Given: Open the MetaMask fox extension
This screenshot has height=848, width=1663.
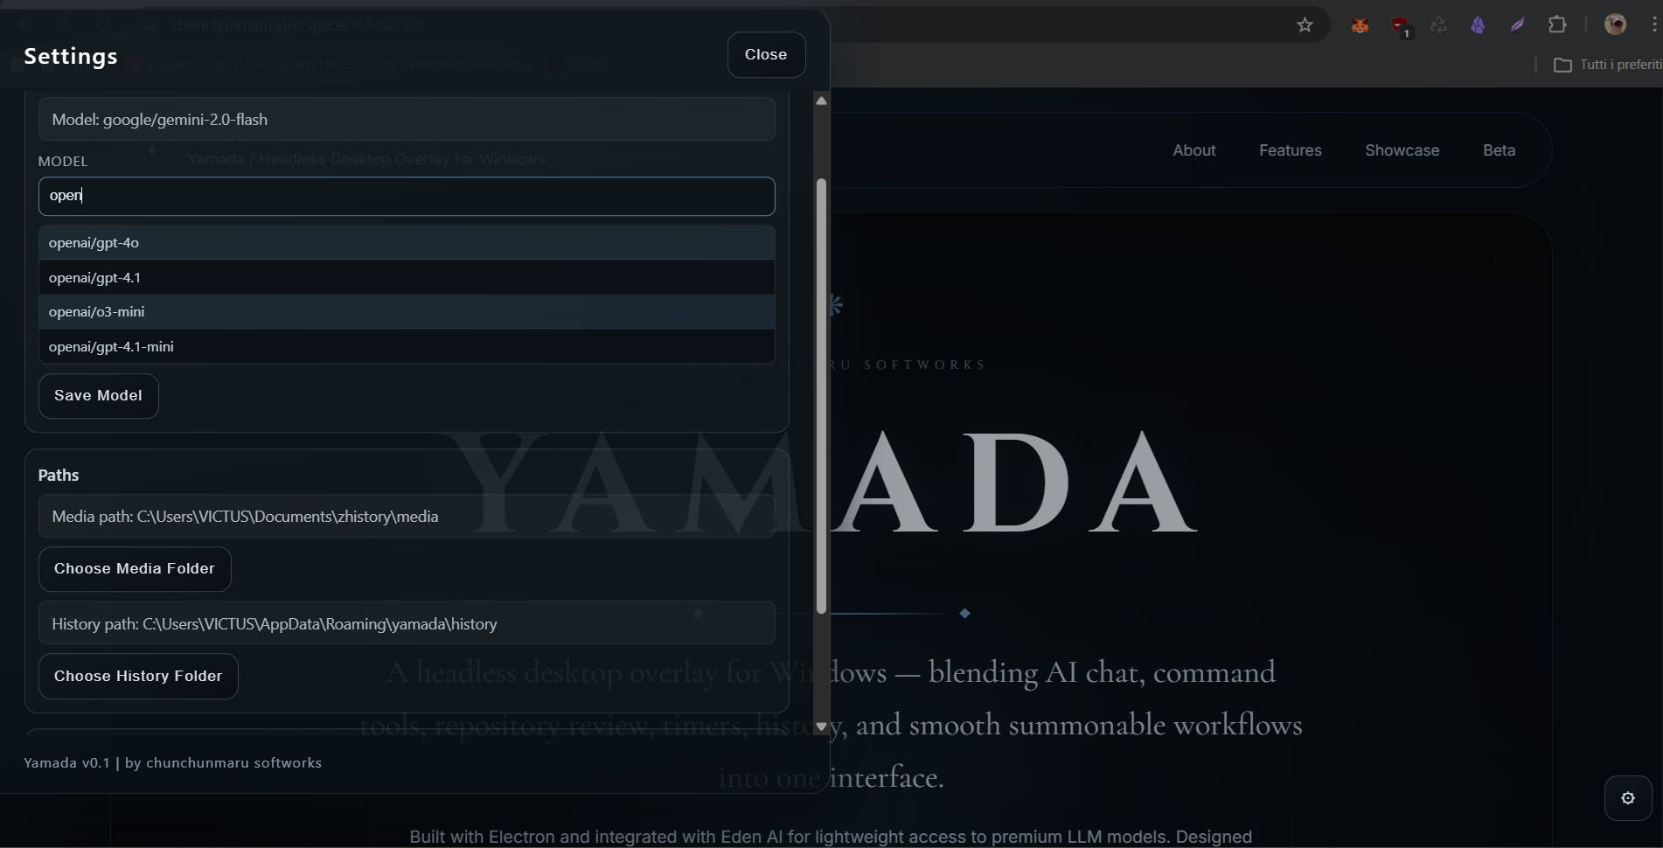Looking at the screenshot, I should click(x=1360, y=25).
